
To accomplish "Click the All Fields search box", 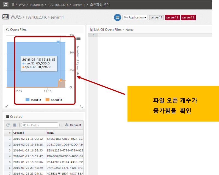I will [40, 125].
